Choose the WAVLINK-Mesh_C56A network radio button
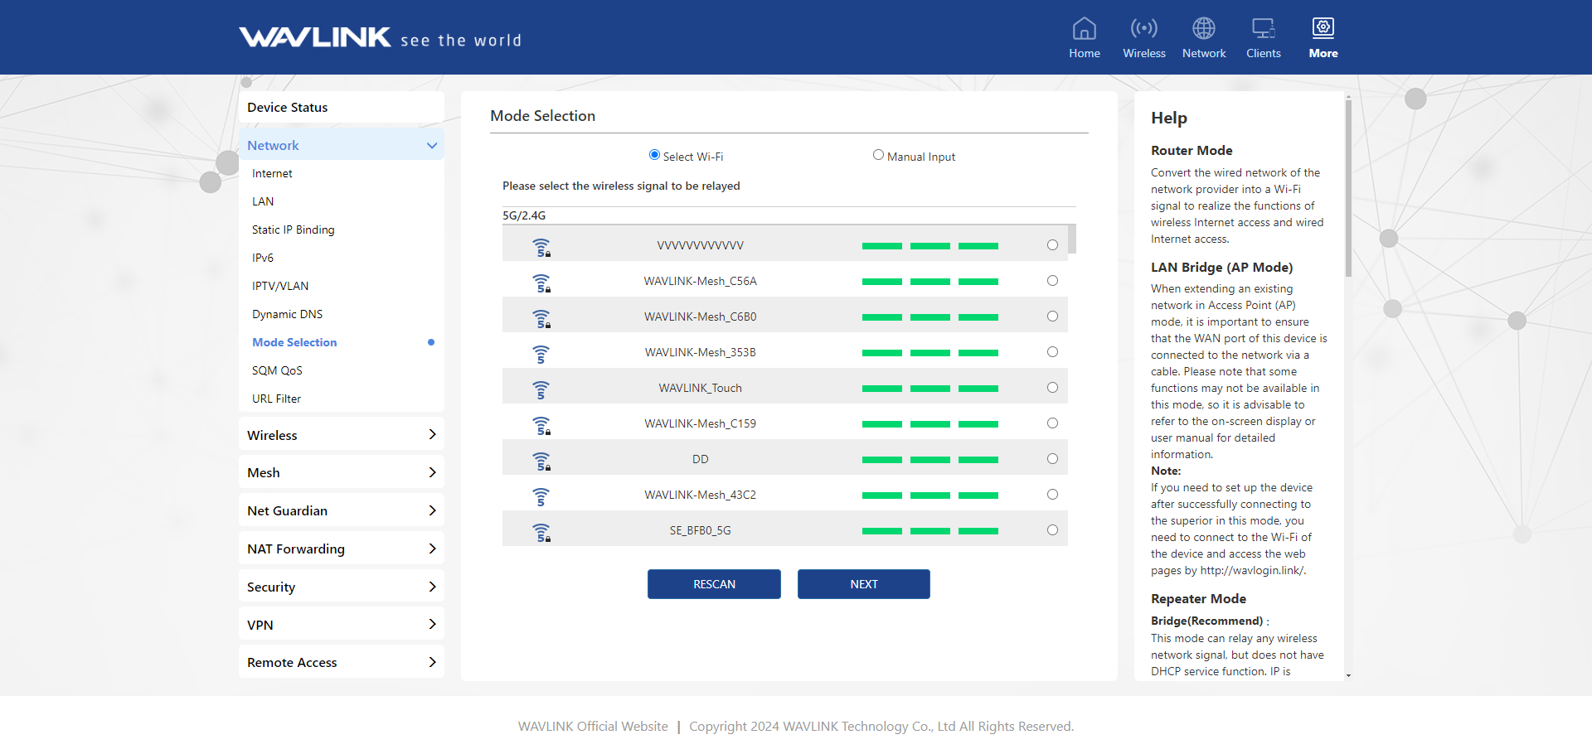Image resolution: width=1592 pixels, height=754 pixels. 1052,281
